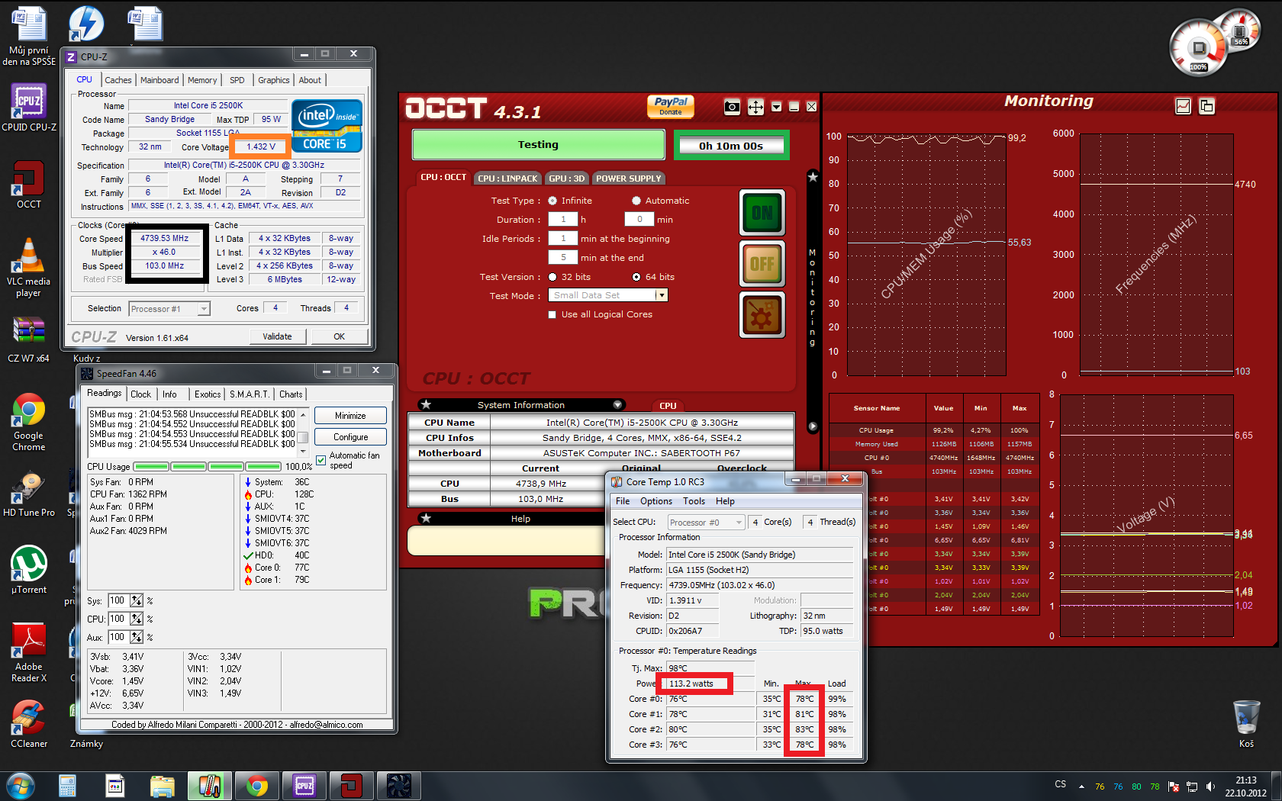This screenshot has height=801, width=1282.
Task: Switch to the Mainboard tab in CPU-Z
Action: 159,80
